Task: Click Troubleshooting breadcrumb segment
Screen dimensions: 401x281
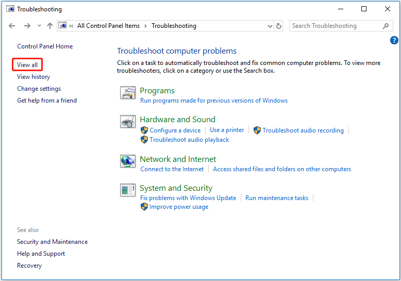Action: pyautogui.click(x=174, y=26)
